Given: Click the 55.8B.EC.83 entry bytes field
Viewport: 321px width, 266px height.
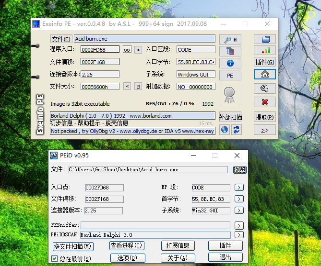Looking at the screenshot, I should (196, 62).
